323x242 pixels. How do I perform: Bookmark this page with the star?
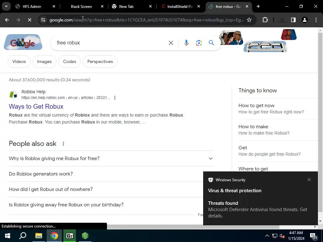(x=249, y=20)
